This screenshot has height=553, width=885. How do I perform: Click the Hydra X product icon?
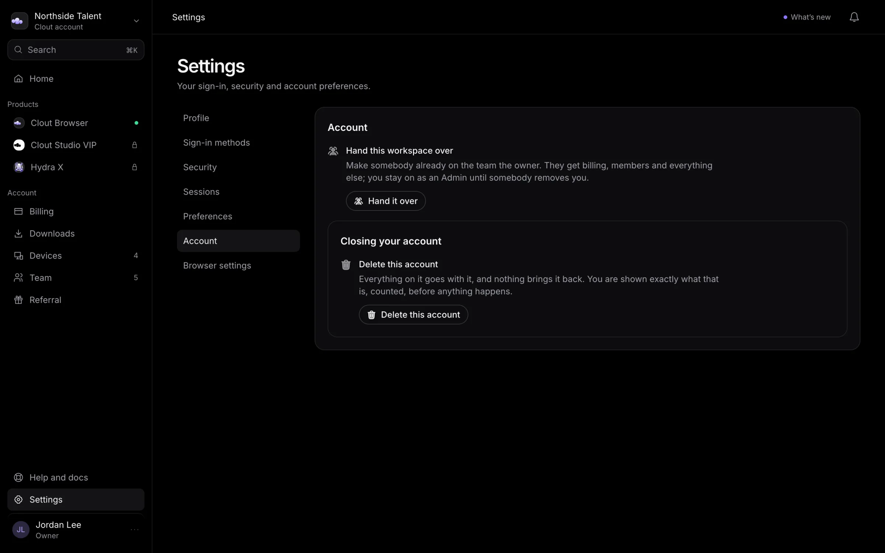point(19,167)
